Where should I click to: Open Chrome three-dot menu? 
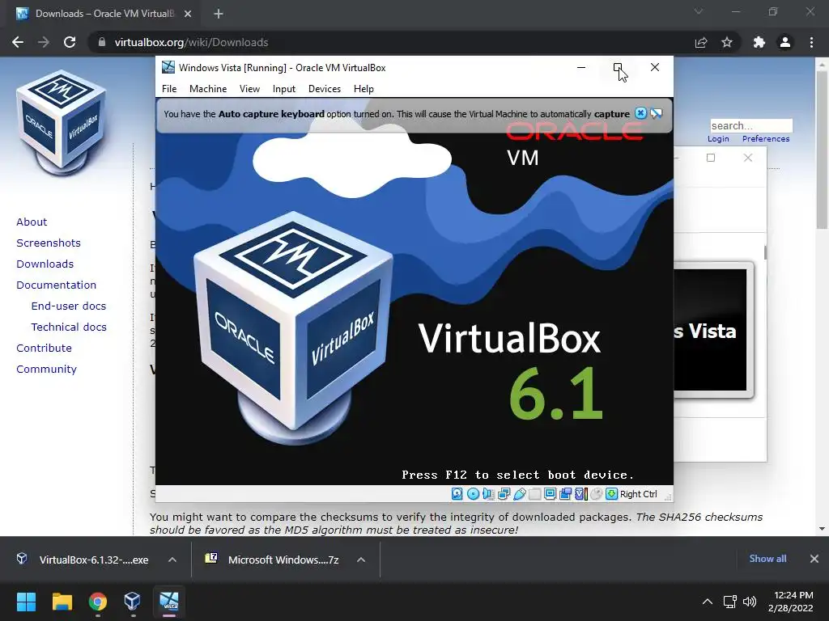811,42
